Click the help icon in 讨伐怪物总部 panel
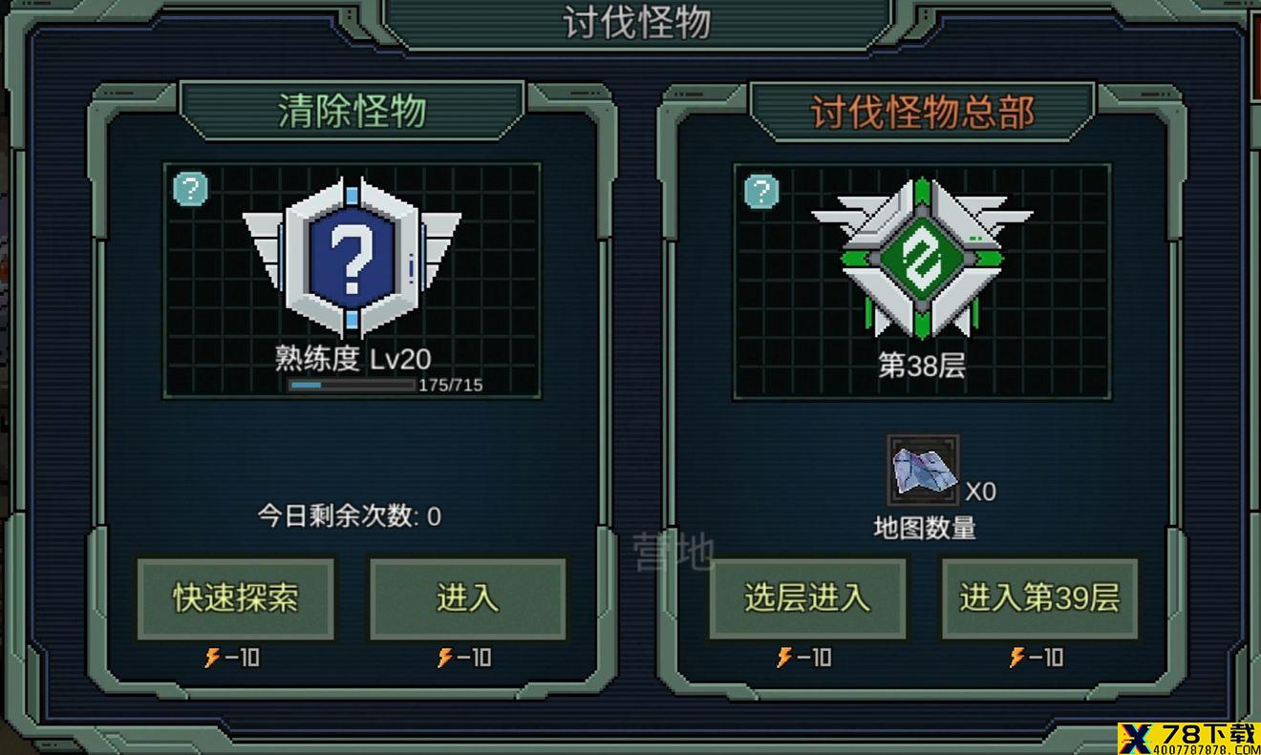The height and width of the screenshot is (755, 1261). (x=761, y=192)
